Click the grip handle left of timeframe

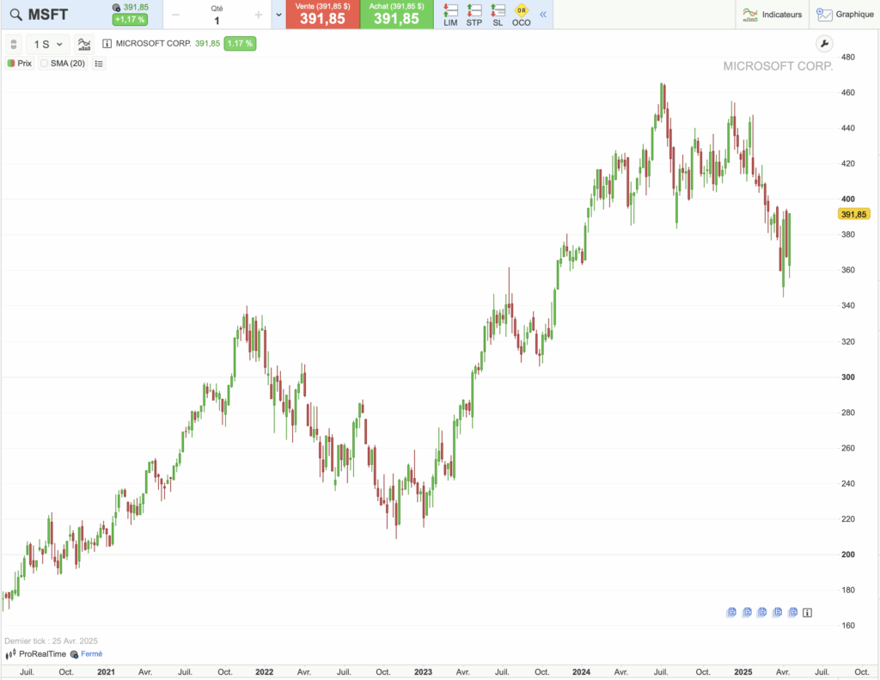coord(14,44)
